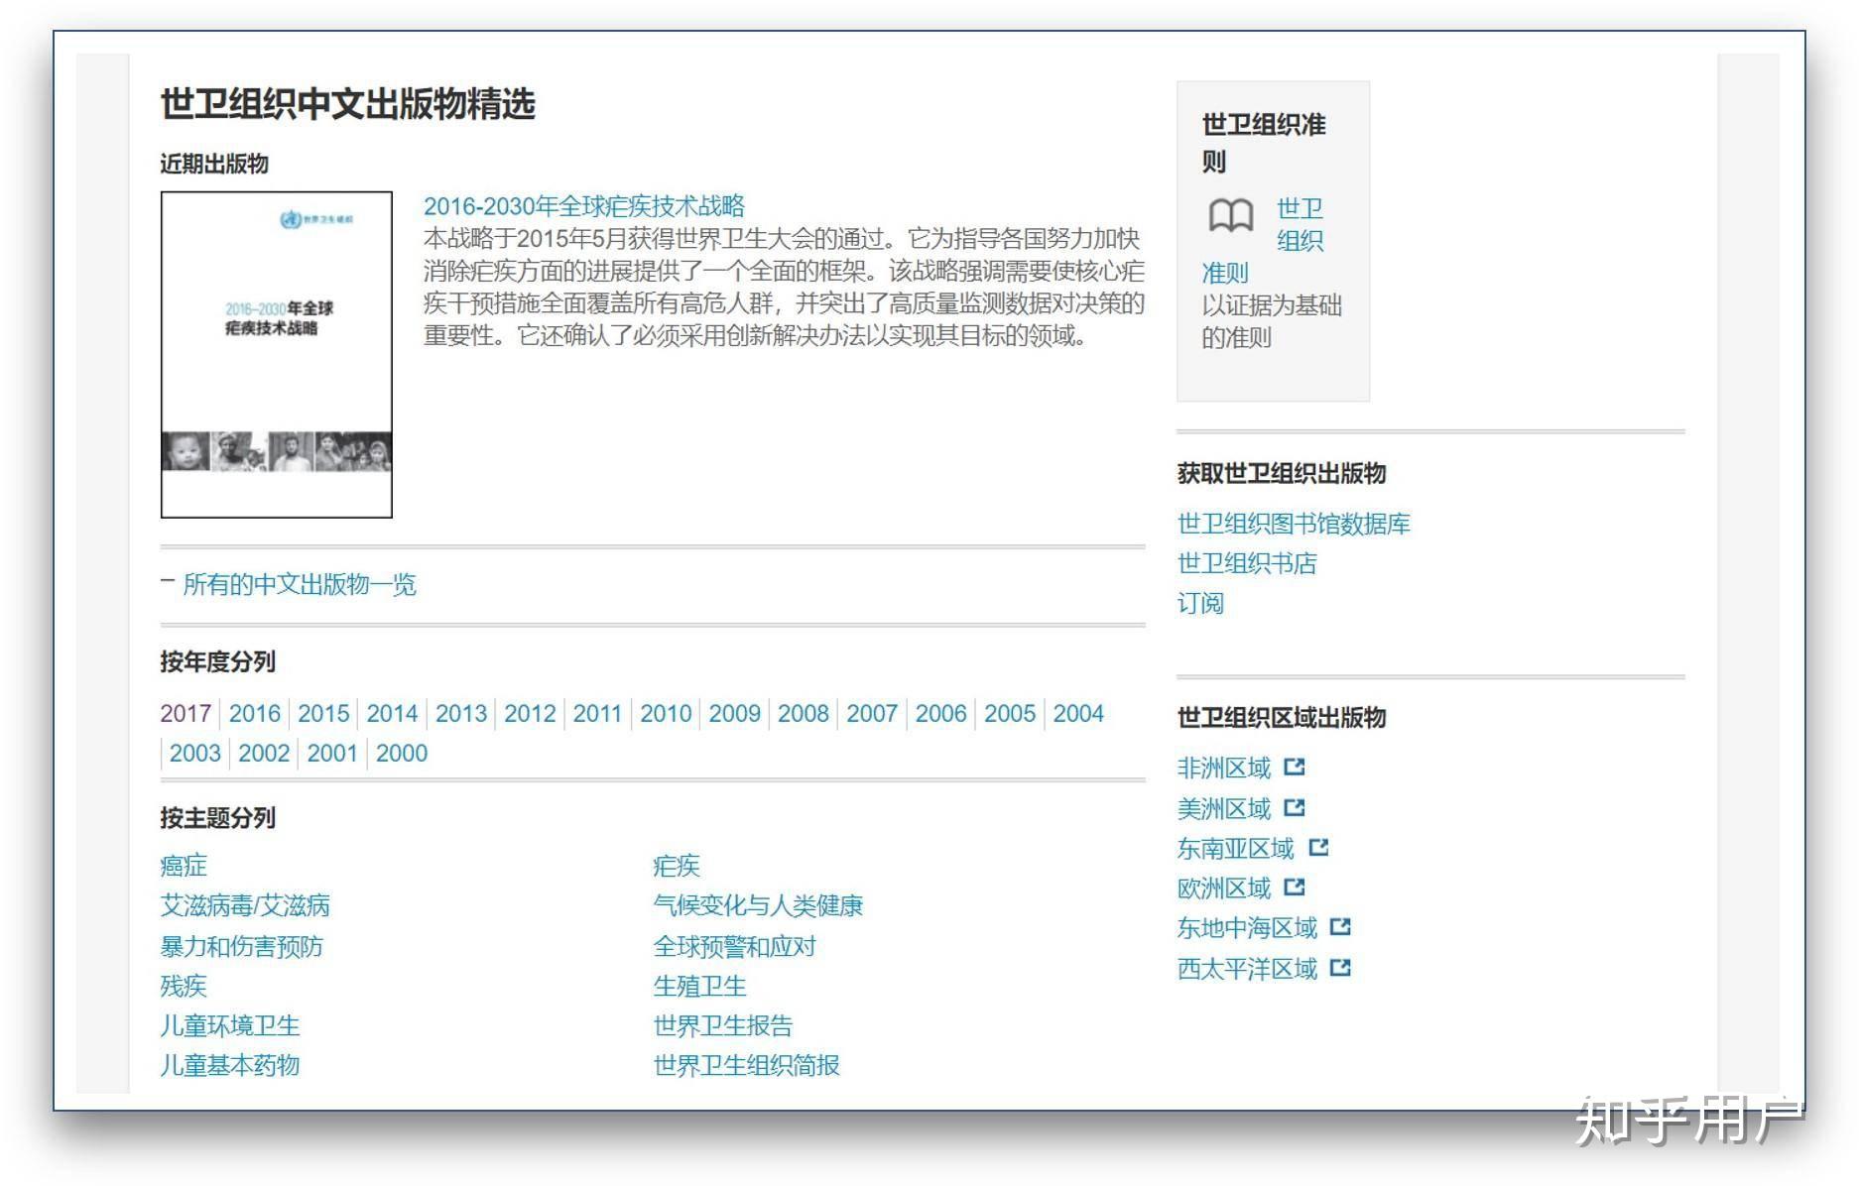Screen dimensions: 1859x1186
Task: Click the external link icon after 非洲区域
Action: [x=1296, y=768]
